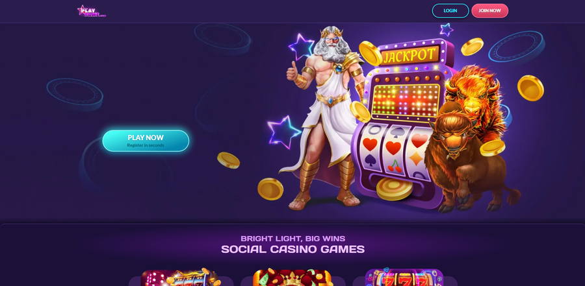Click the gold coin below PLAY NOW area
The image size is (585, 286).
point(228,160)
